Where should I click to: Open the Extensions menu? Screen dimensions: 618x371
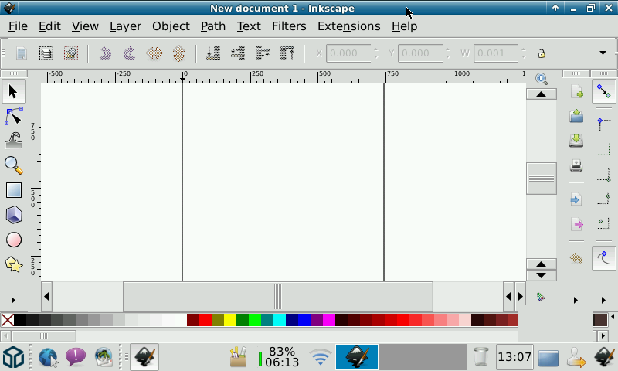pos(349,26)
